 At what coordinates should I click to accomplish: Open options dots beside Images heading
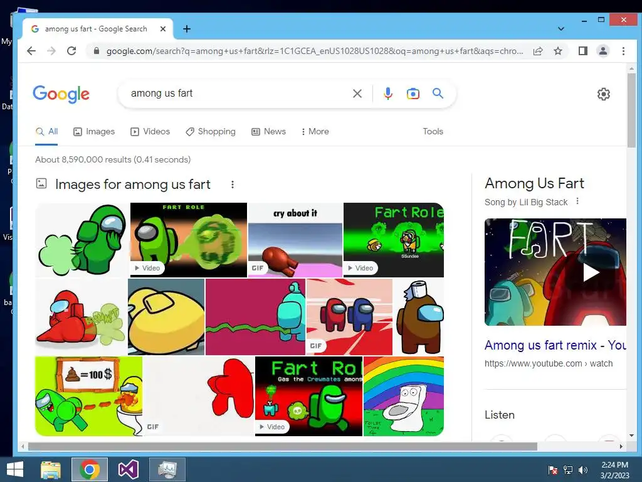[233, 185]
